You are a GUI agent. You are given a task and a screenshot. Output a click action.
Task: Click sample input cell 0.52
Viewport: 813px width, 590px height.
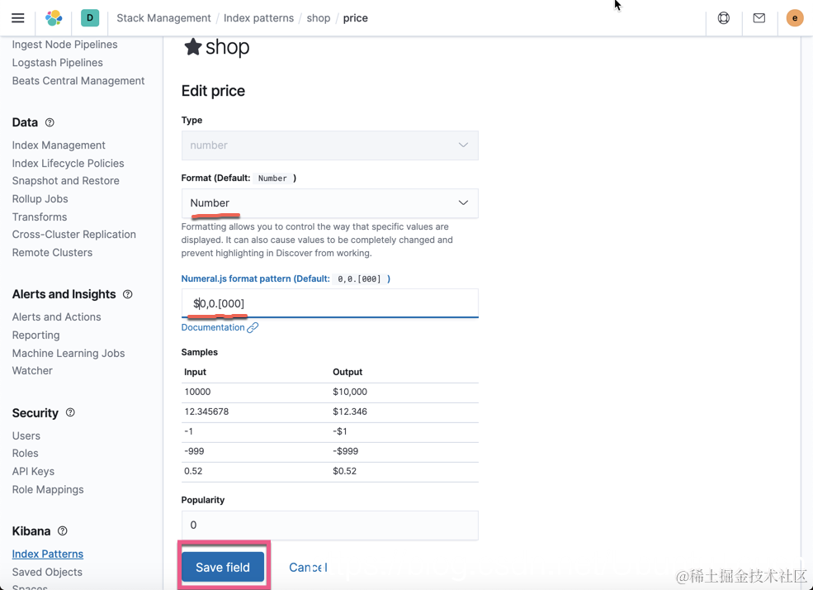click(193, 471)
